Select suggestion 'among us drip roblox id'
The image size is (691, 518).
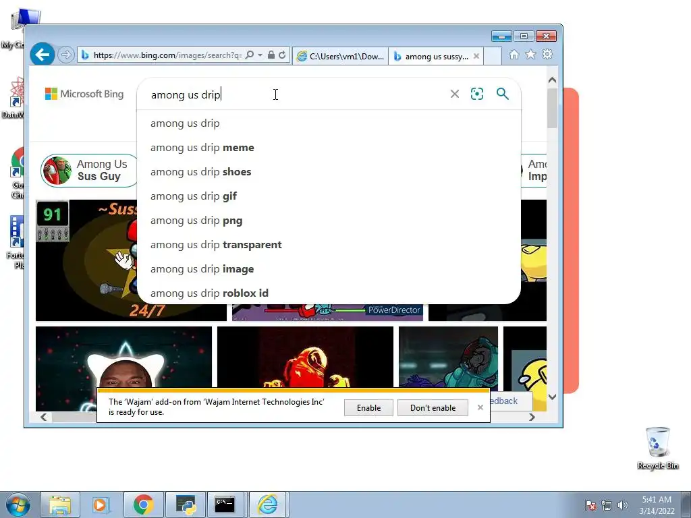tap(329, 293)
